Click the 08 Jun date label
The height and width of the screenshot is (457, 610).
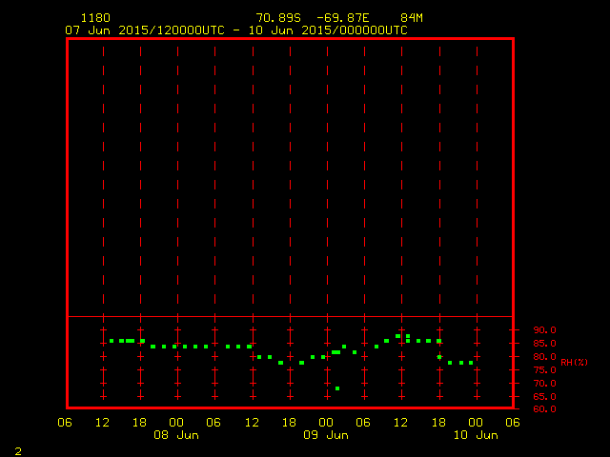176,435
